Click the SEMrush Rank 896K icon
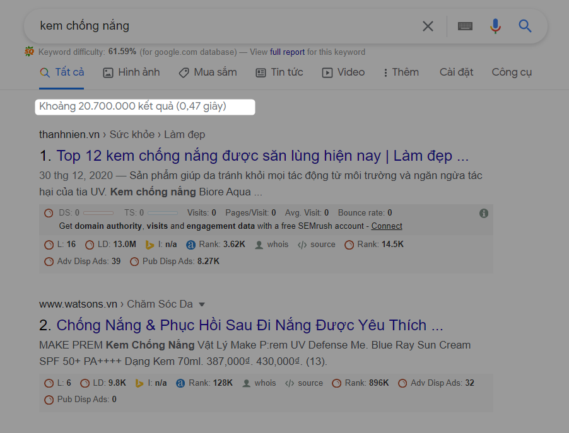Image resolution: width=569 pixels, height=433 pixels. click(336, 383)
